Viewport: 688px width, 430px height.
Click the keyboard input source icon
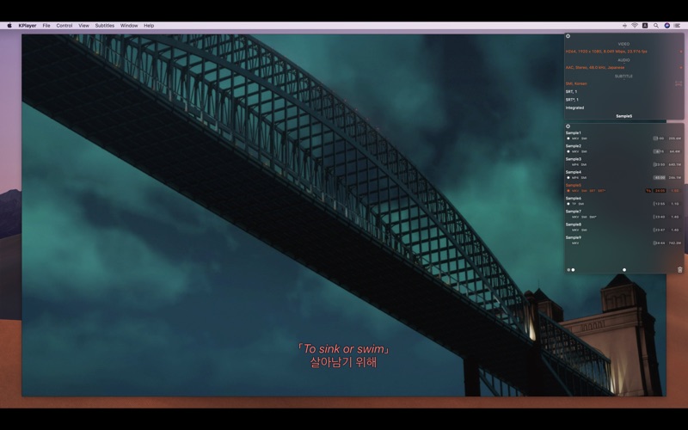point(645,26)
